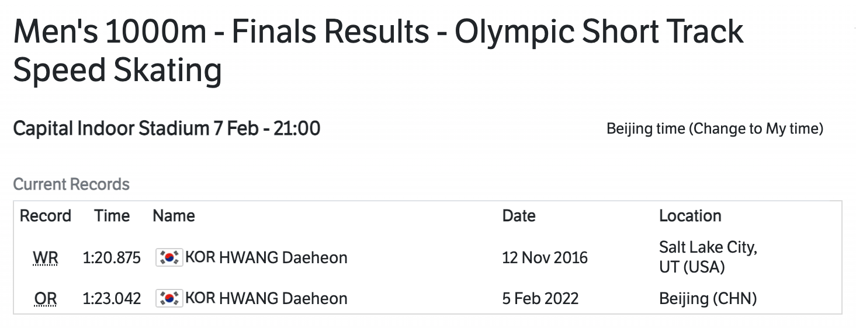The height and width of the screenshot is (328, 856).
Task: Click the Time column header
Action: [x=112, y=216]
